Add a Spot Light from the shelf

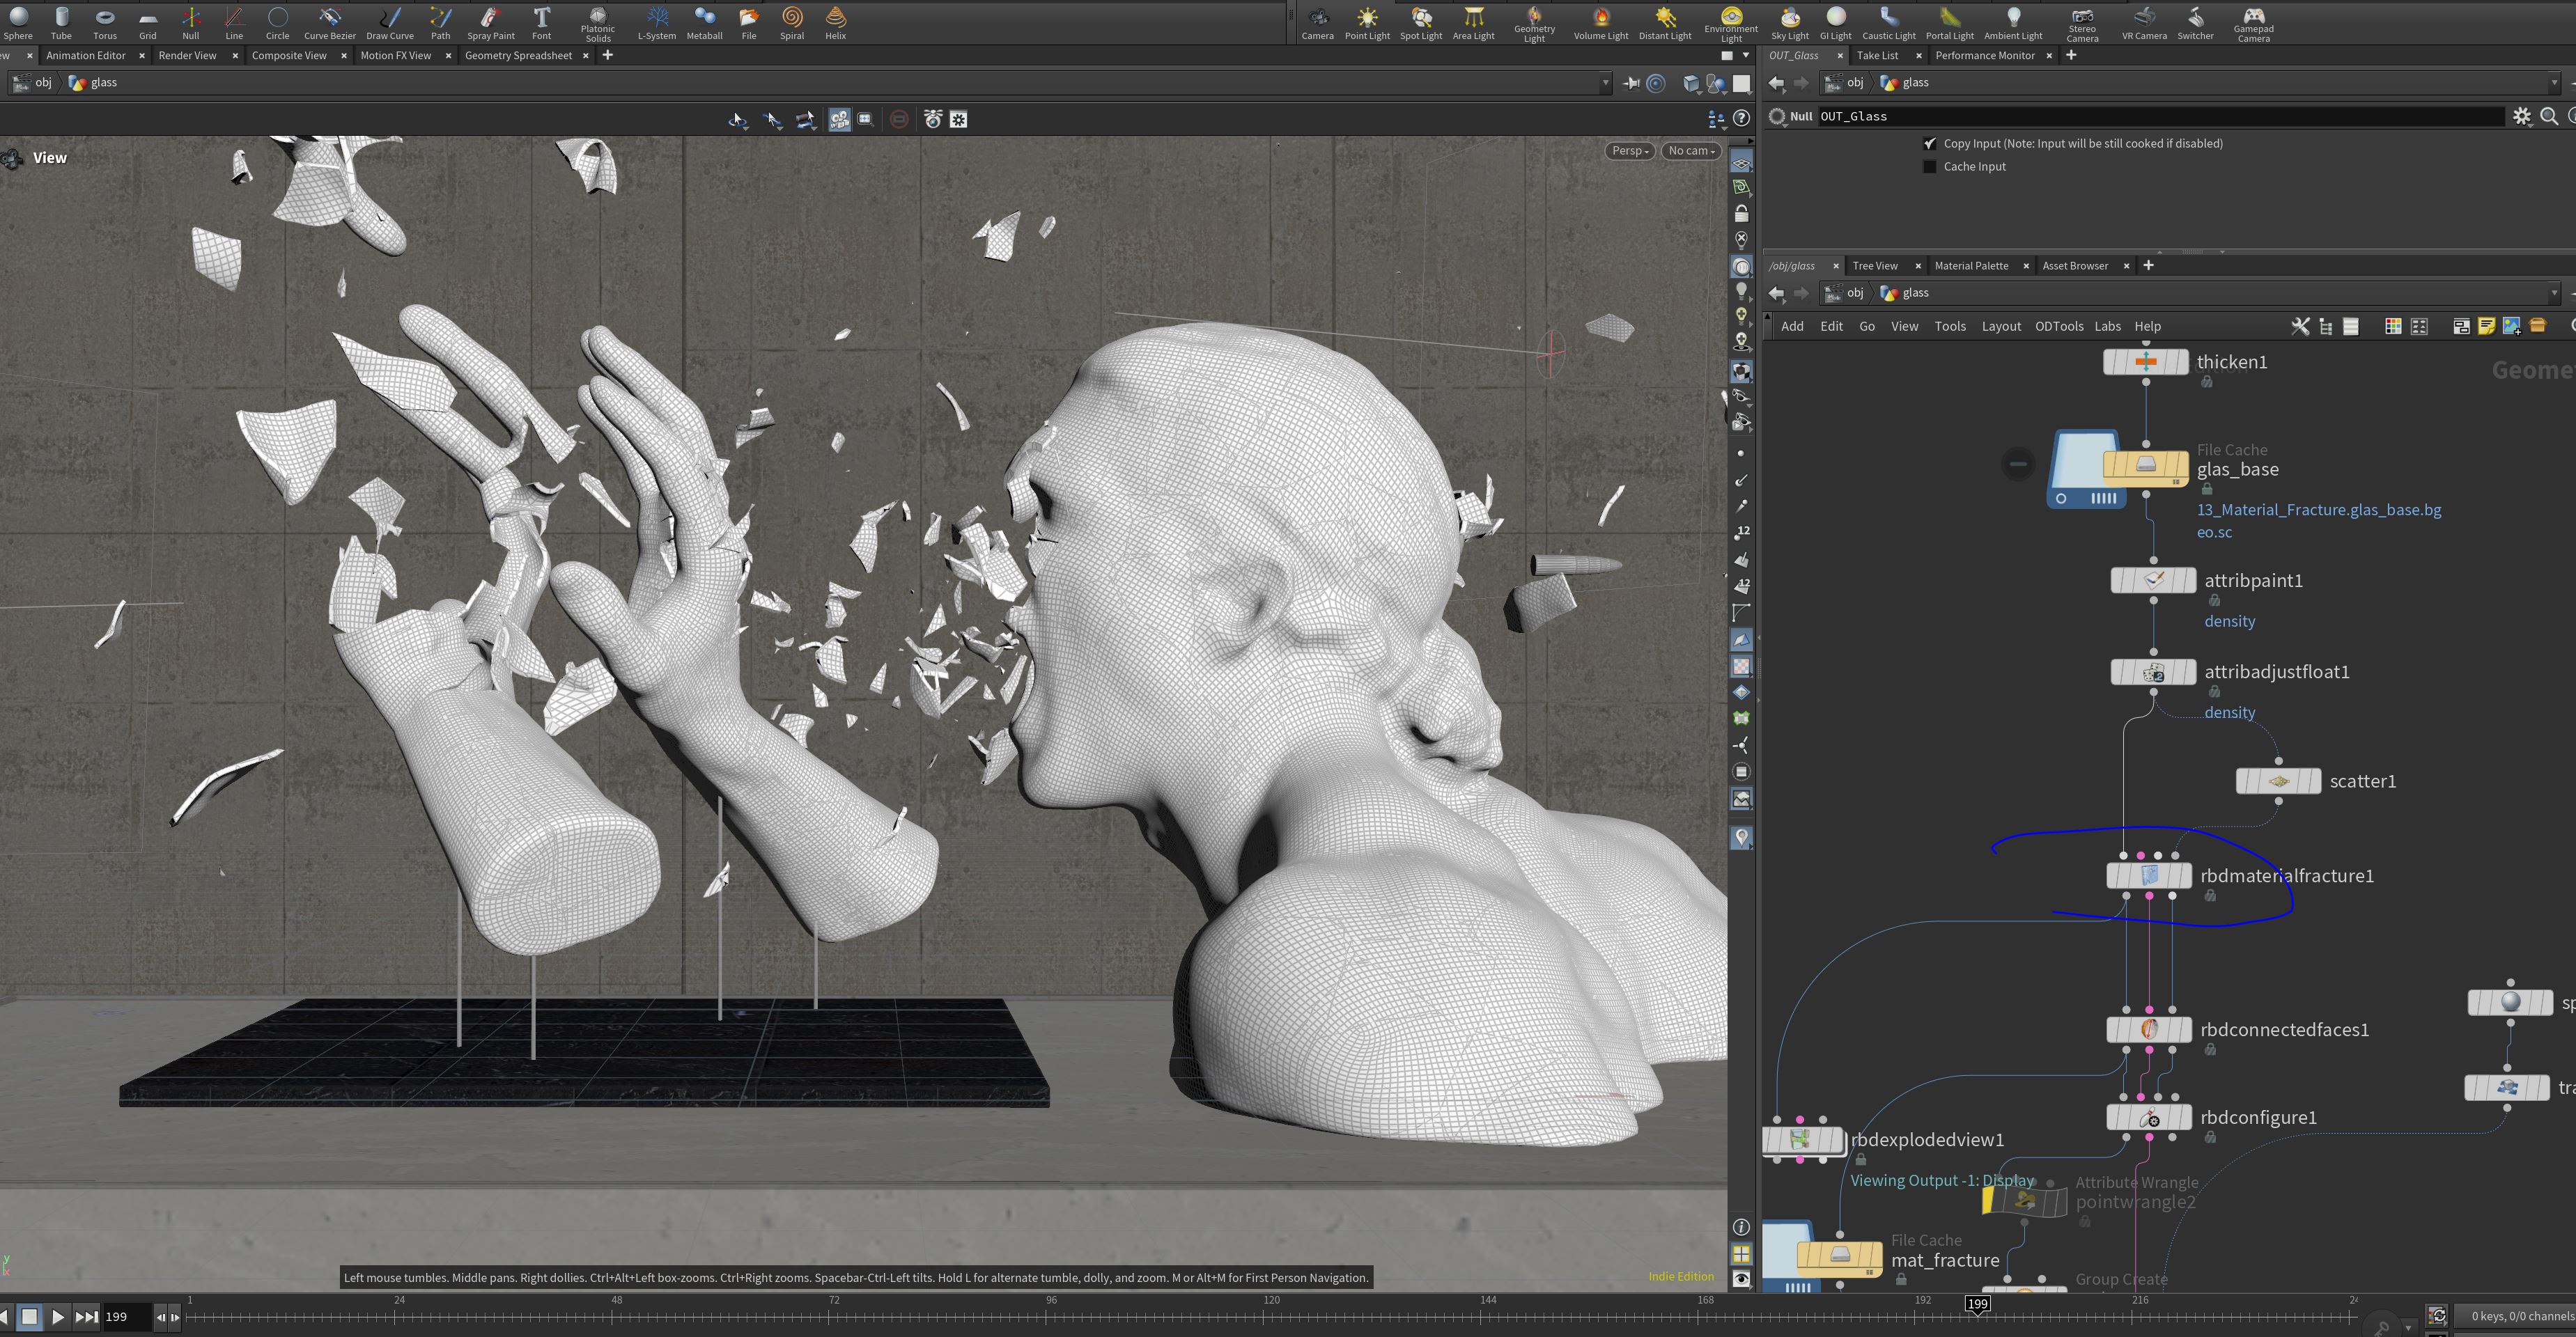[x=1420, y=23]
